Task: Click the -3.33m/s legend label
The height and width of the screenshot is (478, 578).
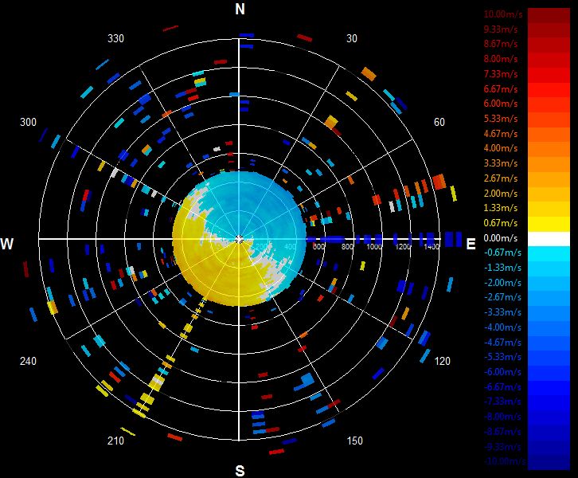Action: tap(502, 312)
